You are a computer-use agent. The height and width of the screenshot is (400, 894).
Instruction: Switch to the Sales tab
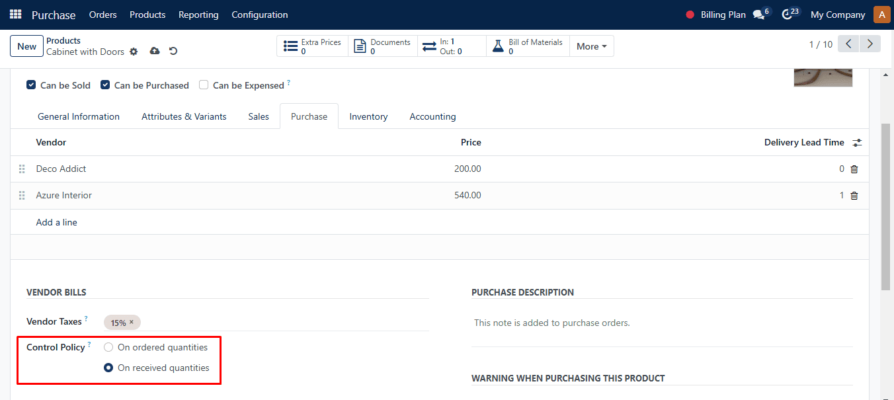[259, 116]
